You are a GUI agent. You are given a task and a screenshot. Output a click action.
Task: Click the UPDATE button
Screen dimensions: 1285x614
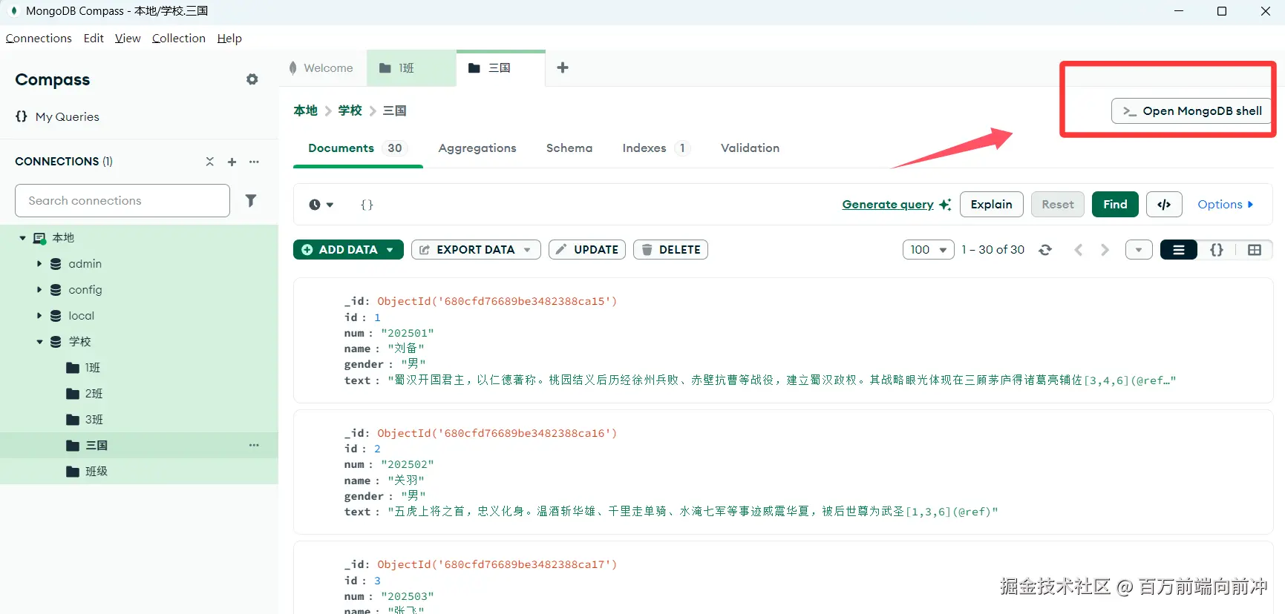coord(587,250)
